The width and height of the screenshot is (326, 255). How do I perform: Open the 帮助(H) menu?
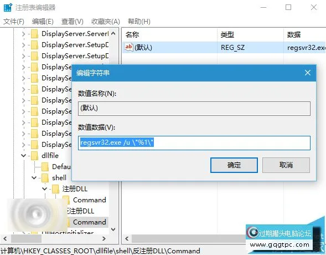pos(139,22)
